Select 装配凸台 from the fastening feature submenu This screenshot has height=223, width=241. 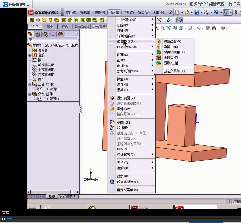coord(172,41)
